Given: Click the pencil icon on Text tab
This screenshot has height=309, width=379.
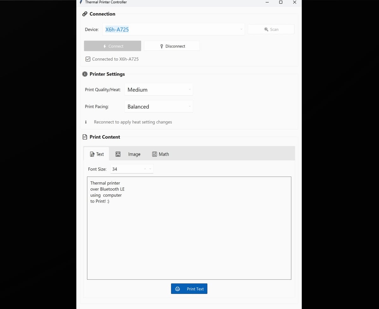Looking at the screenshot, I should 92,154.
